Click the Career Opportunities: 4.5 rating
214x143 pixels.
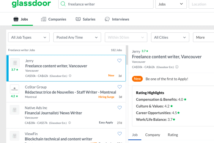(158, 113)
